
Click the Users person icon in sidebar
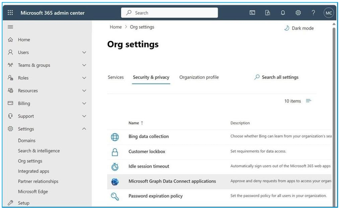point(11,52)
